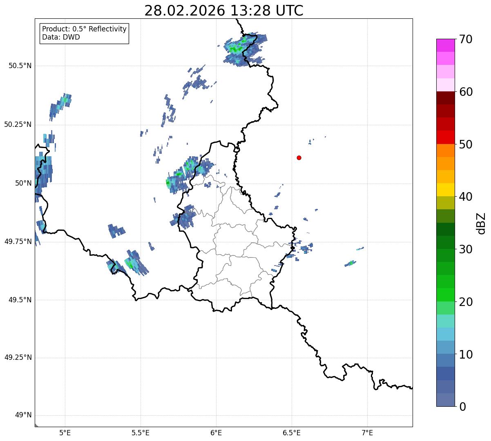Click the 50 tick label on colorbar
The height and width of the screenshot is (441, 491).
pyautogui.click(x=466, y=144)
